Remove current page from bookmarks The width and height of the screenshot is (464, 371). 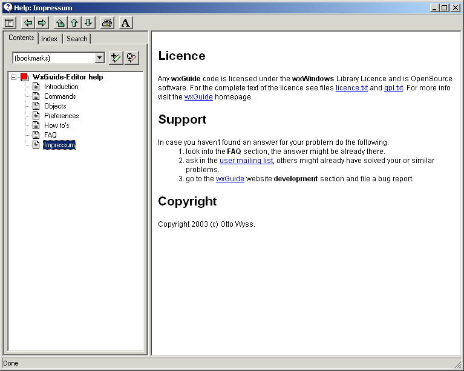coord(132,58)
